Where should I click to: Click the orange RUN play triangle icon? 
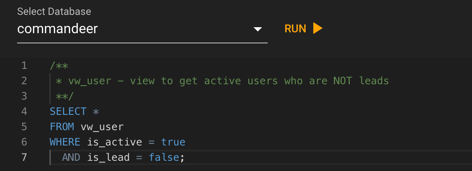318,28
